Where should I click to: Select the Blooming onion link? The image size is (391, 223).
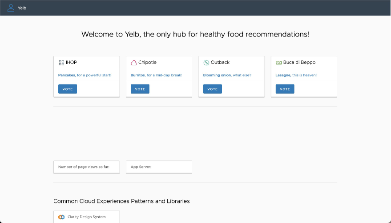tap(217, 75)
